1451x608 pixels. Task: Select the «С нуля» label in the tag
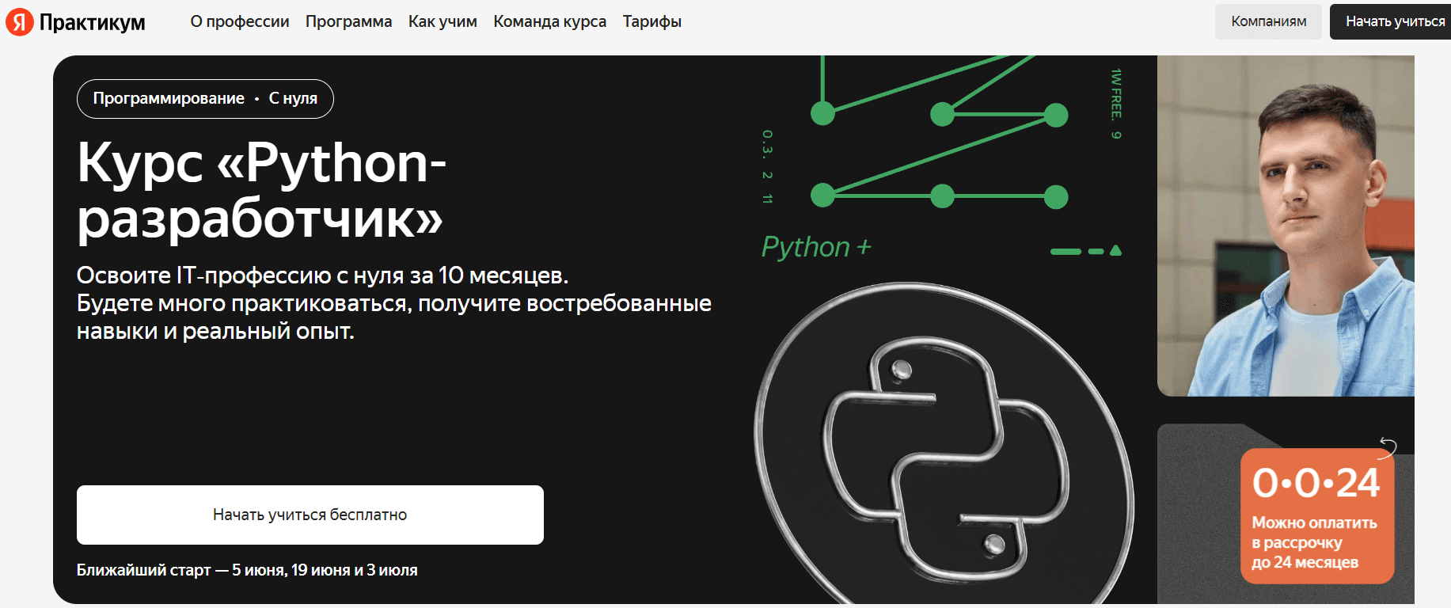(293, 98)
